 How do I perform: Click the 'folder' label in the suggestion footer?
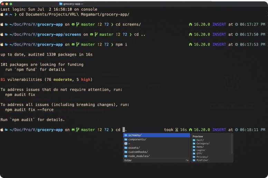tap(128, 160)
